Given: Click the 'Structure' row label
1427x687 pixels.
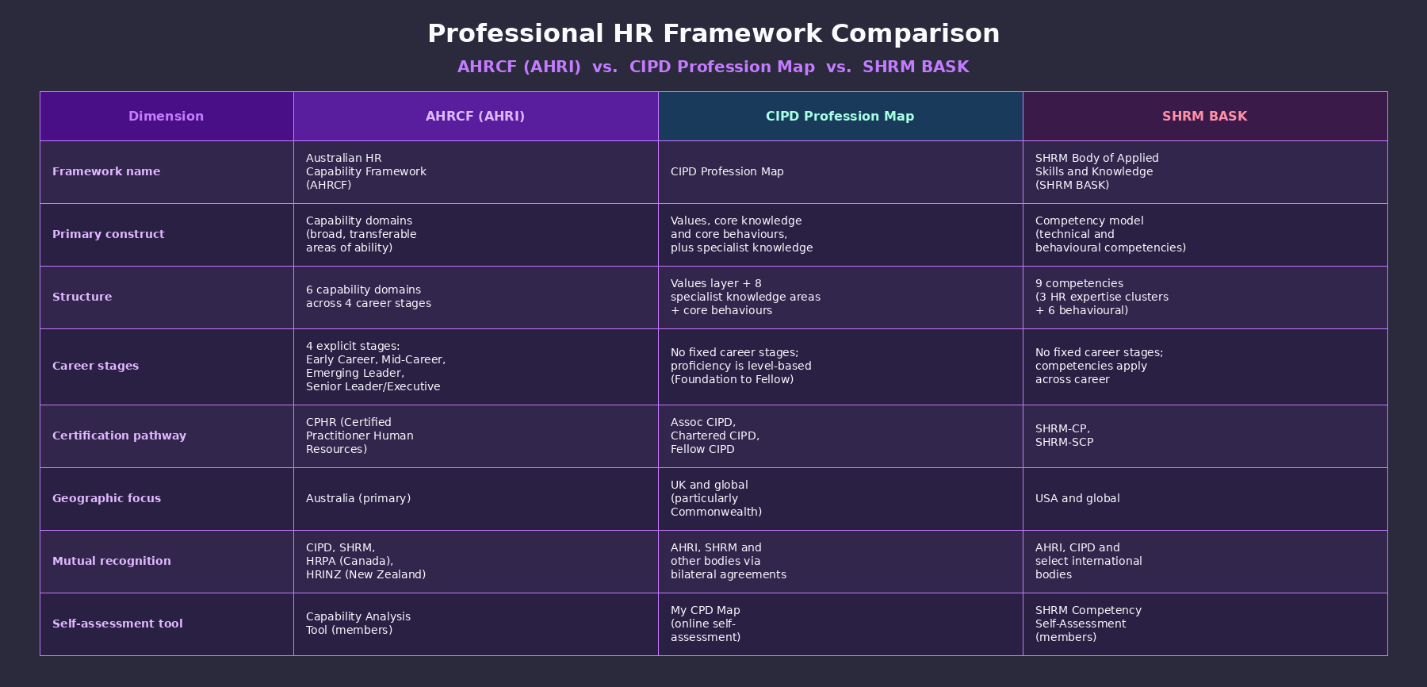Looking at the screenshot, I should pos(82,297).
